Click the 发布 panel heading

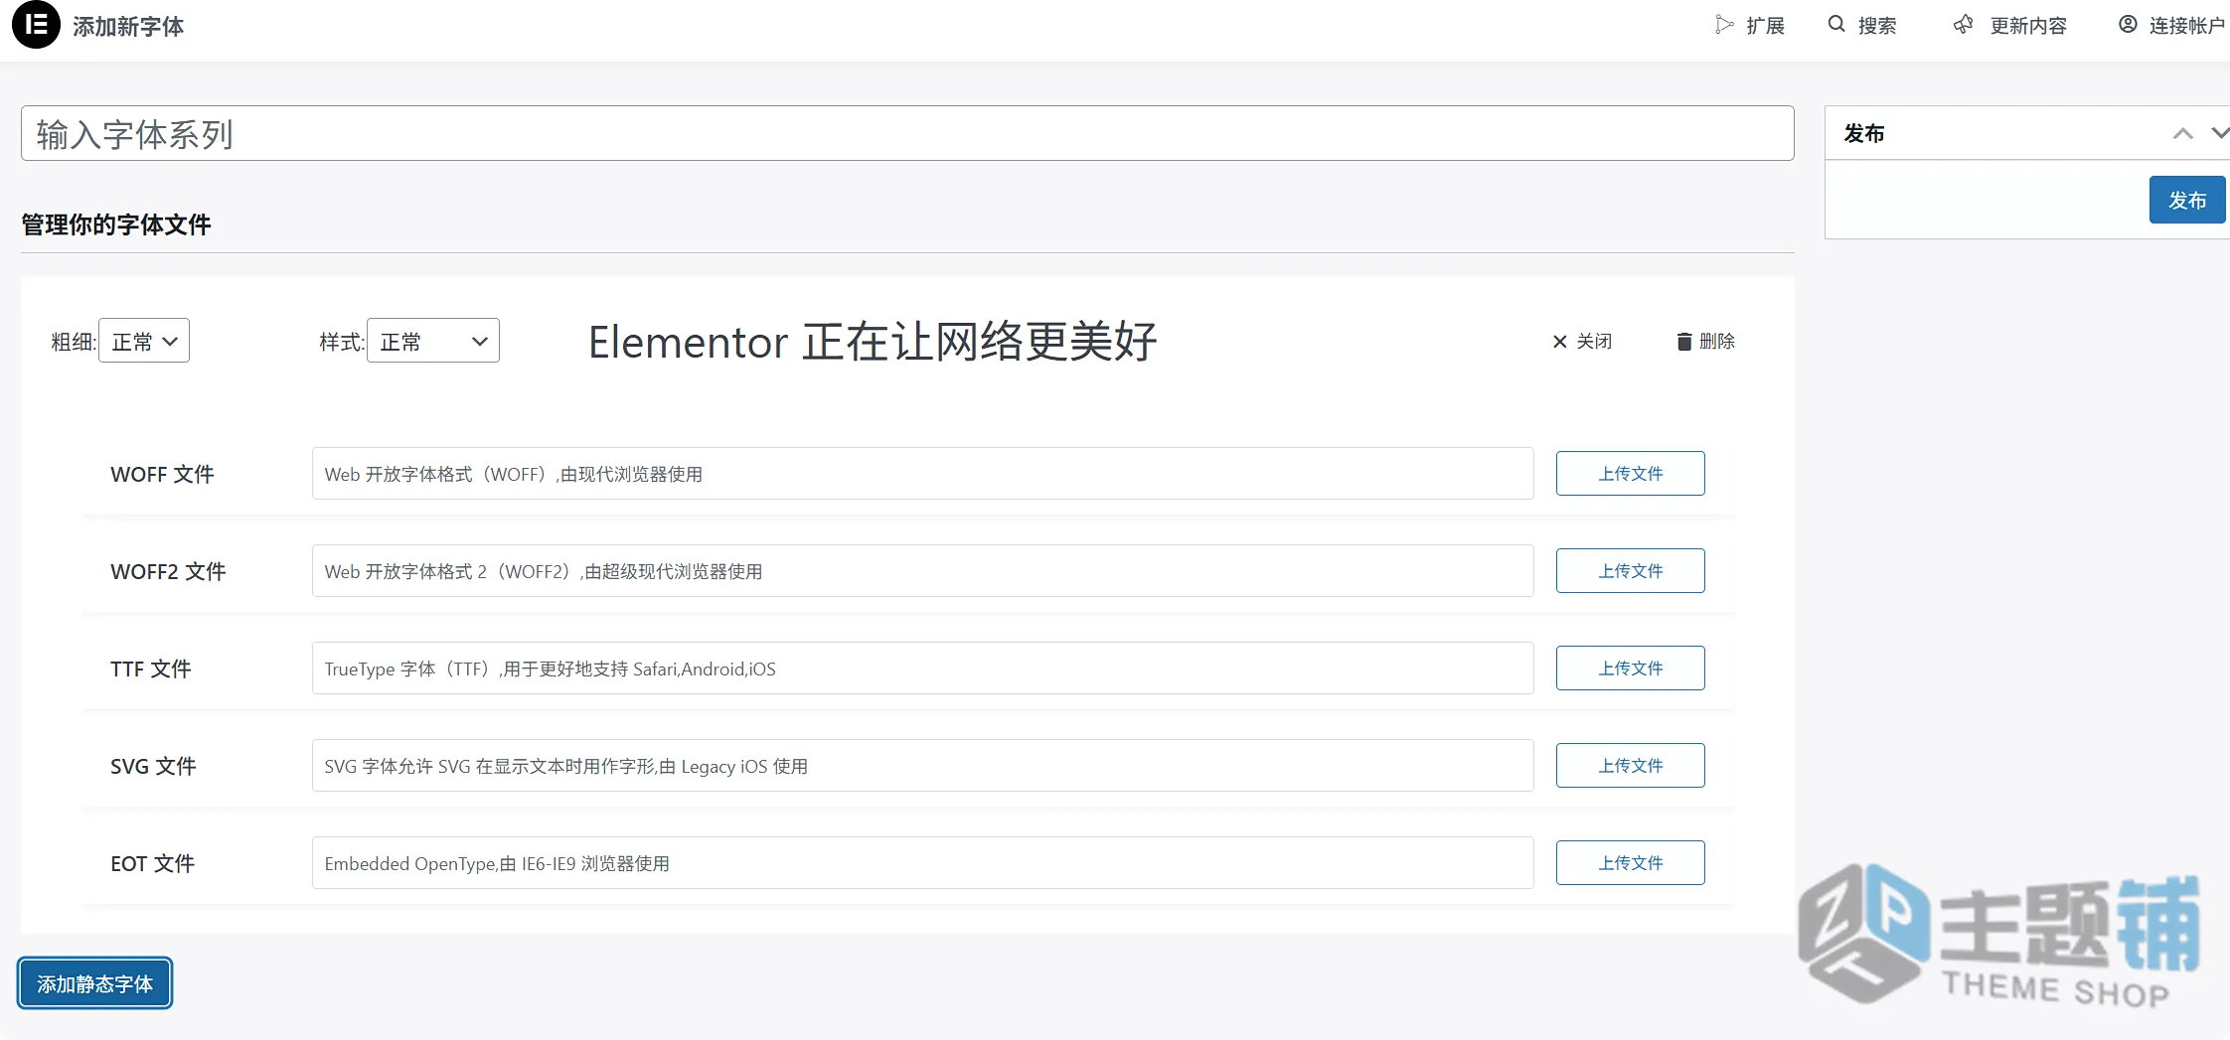pos(1864,133)
